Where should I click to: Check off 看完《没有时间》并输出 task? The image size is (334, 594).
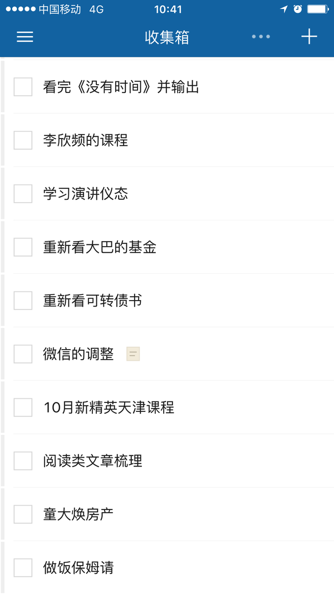[x=23, y=87]
